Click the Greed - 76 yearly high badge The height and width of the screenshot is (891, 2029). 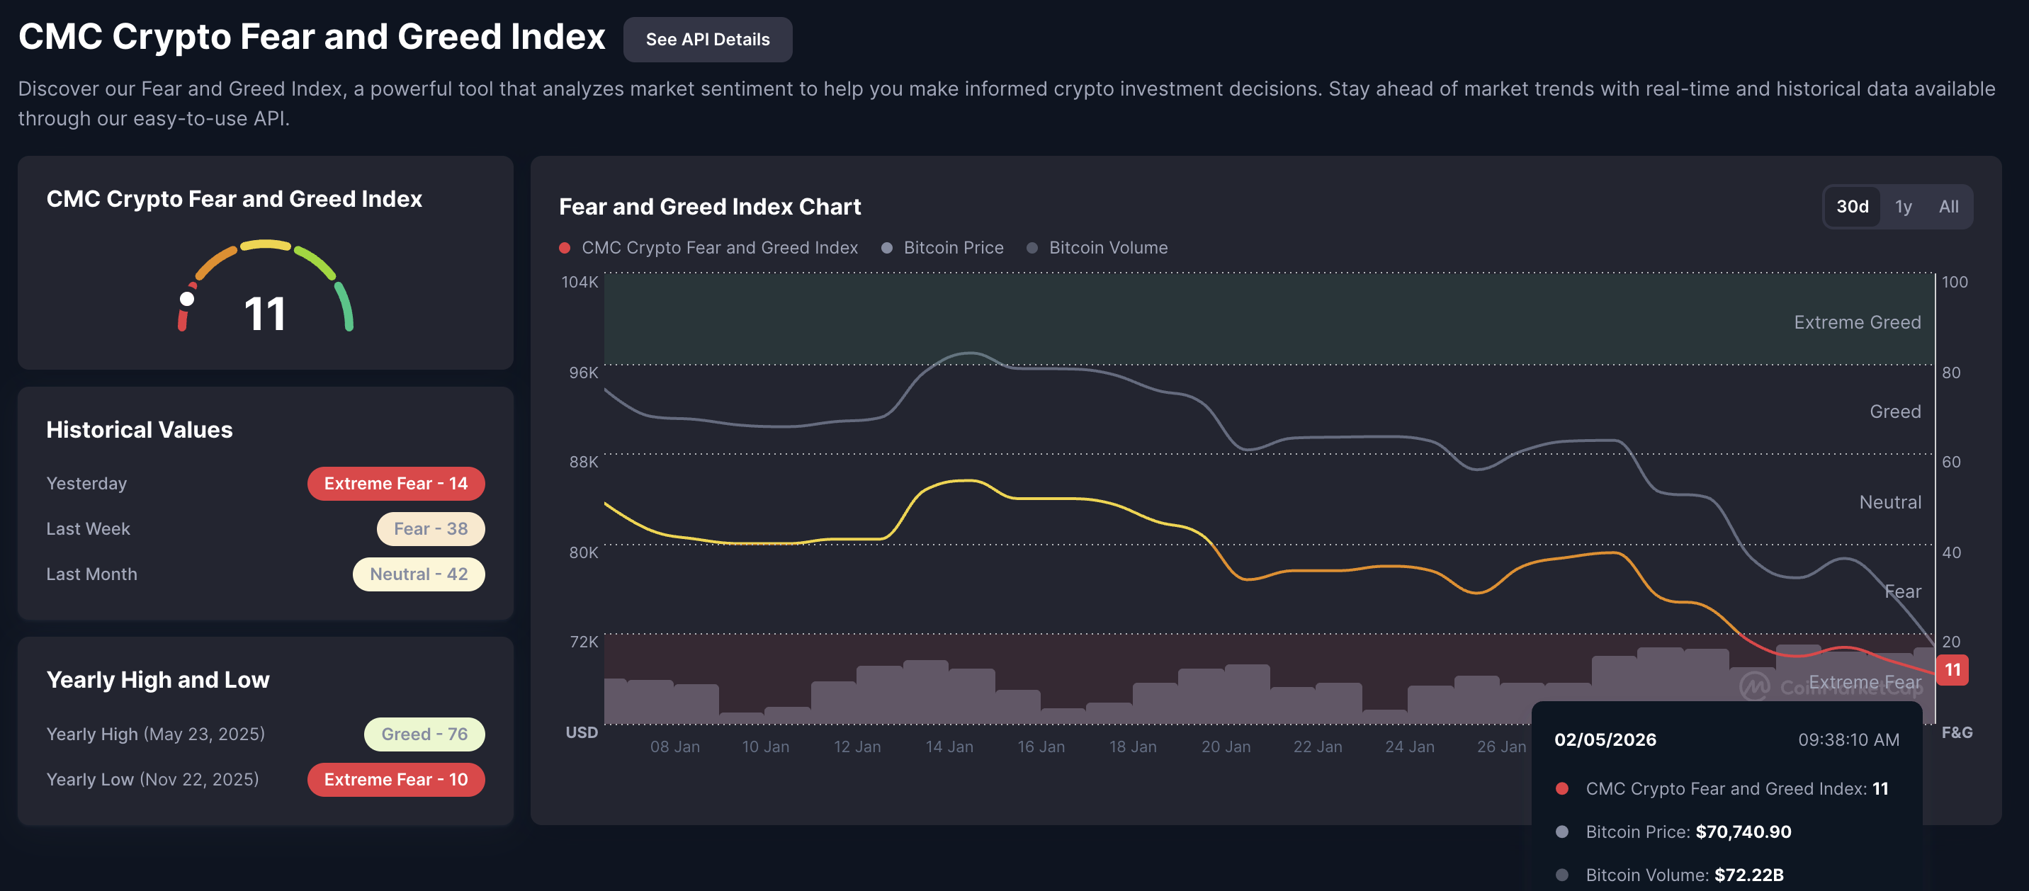click(x=424, y=734)
